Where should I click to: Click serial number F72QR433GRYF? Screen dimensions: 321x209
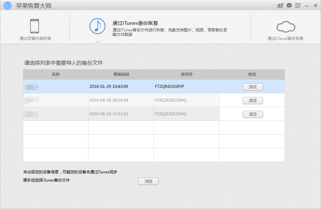click(x=170, y=86)
